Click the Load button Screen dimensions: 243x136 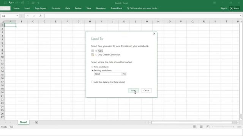pyautogui.click(x=133, y=91)
